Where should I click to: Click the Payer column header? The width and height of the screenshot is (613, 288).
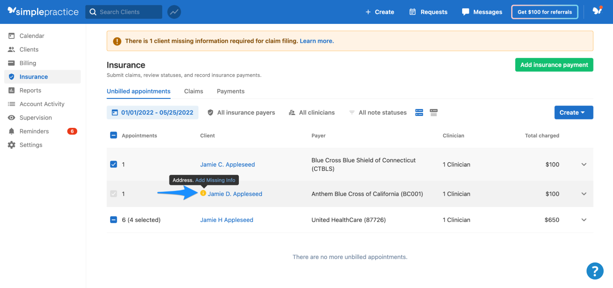click(318, 135)
